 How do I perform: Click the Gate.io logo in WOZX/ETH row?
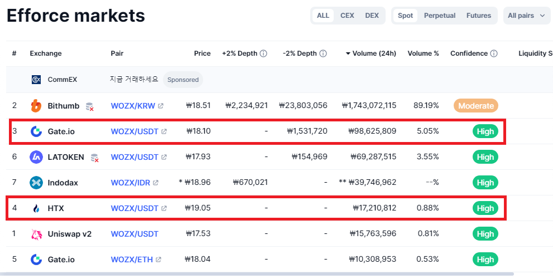pyautogui.click(x=36, y=260)
